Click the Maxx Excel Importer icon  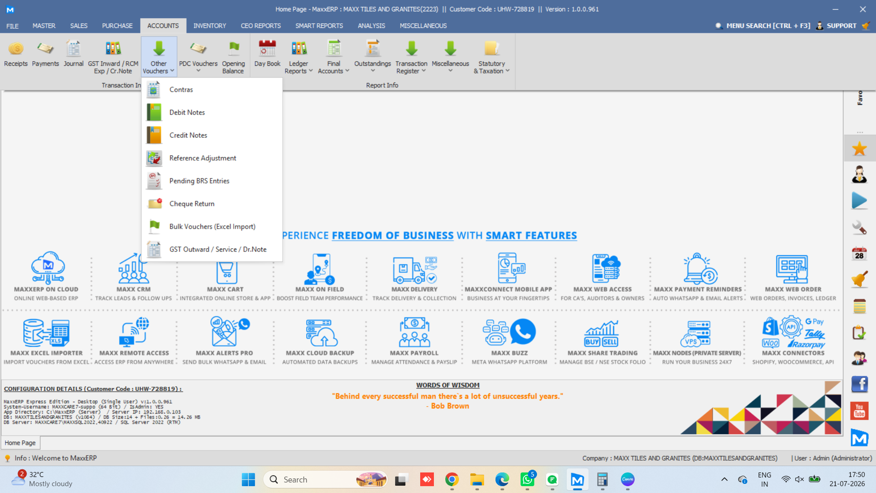pos(46,332)
